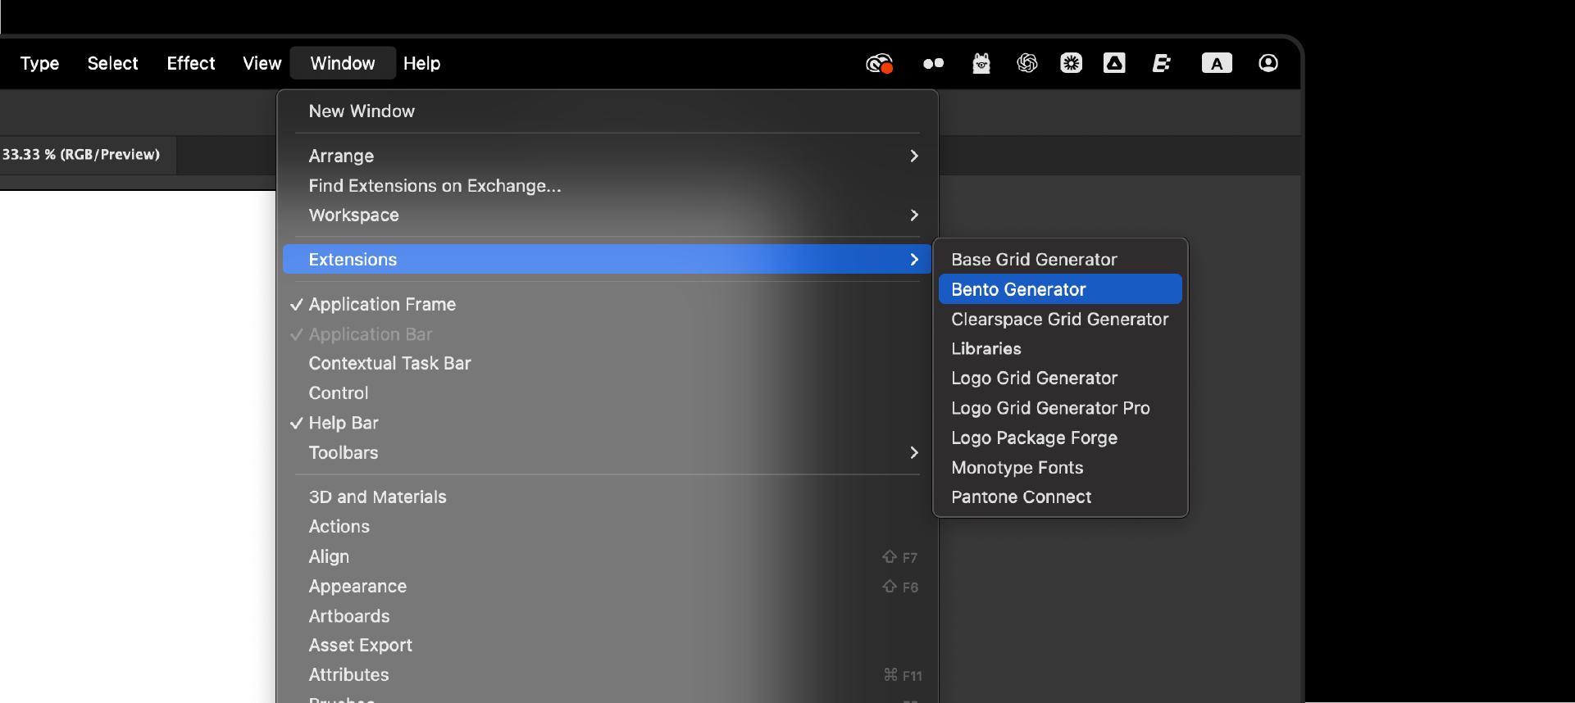Open the Google Drive menu bar icon
Screen dimensions: 1575x703
coord(1114,63)
